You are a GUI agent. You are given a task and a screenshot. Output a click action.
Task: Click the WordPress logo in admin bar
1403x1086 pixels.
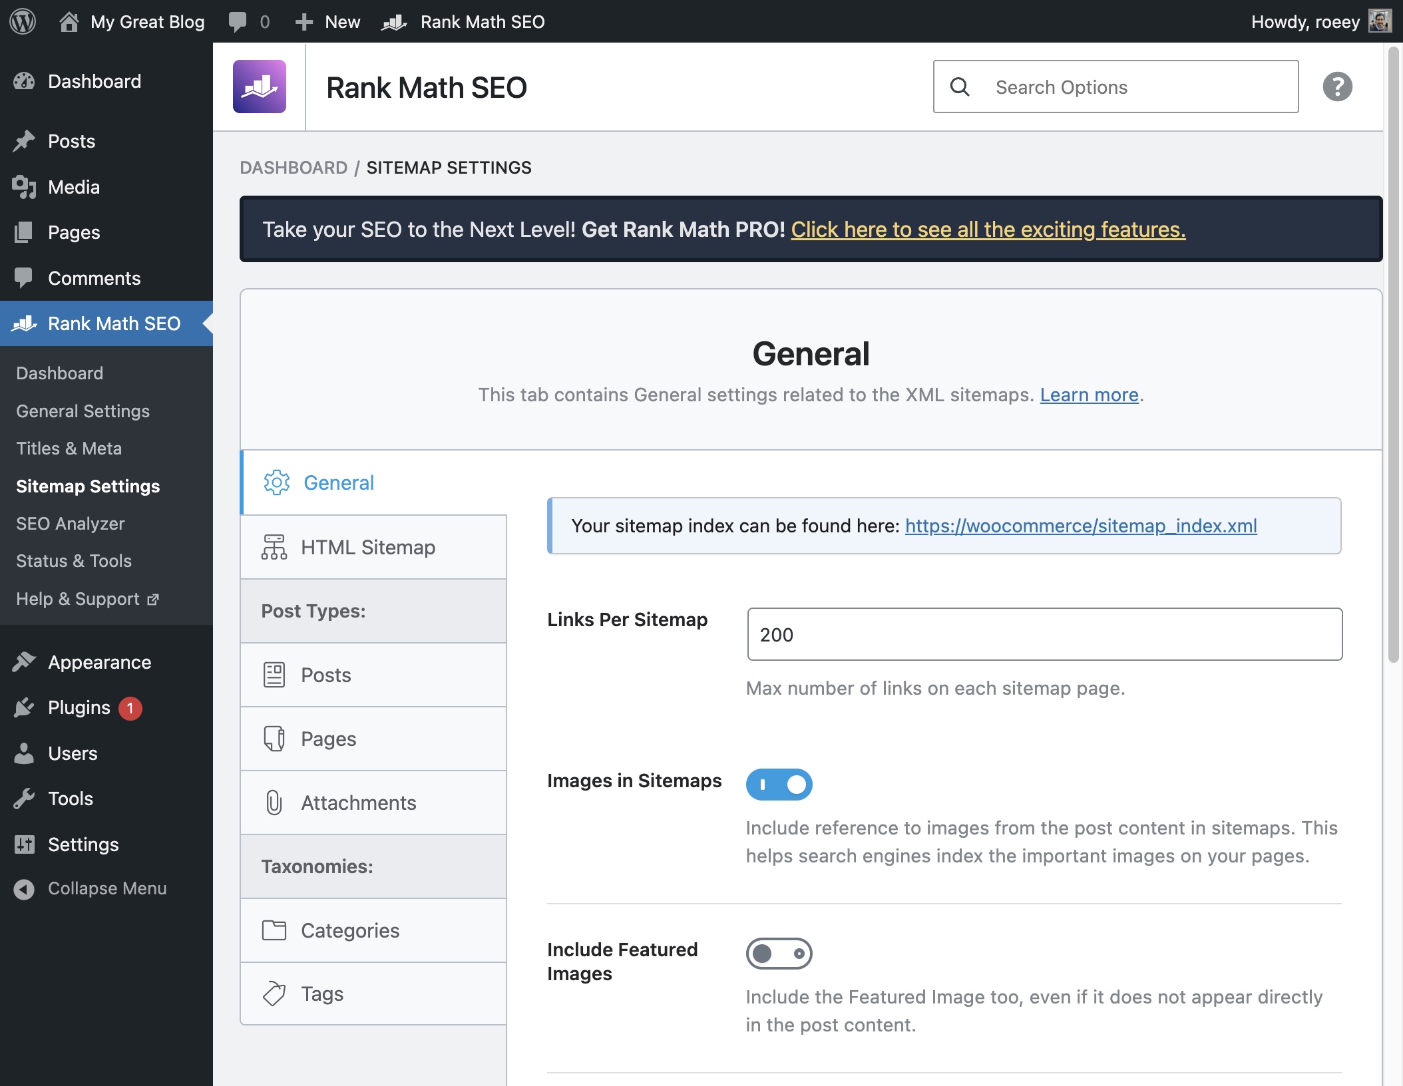[23, 21]
